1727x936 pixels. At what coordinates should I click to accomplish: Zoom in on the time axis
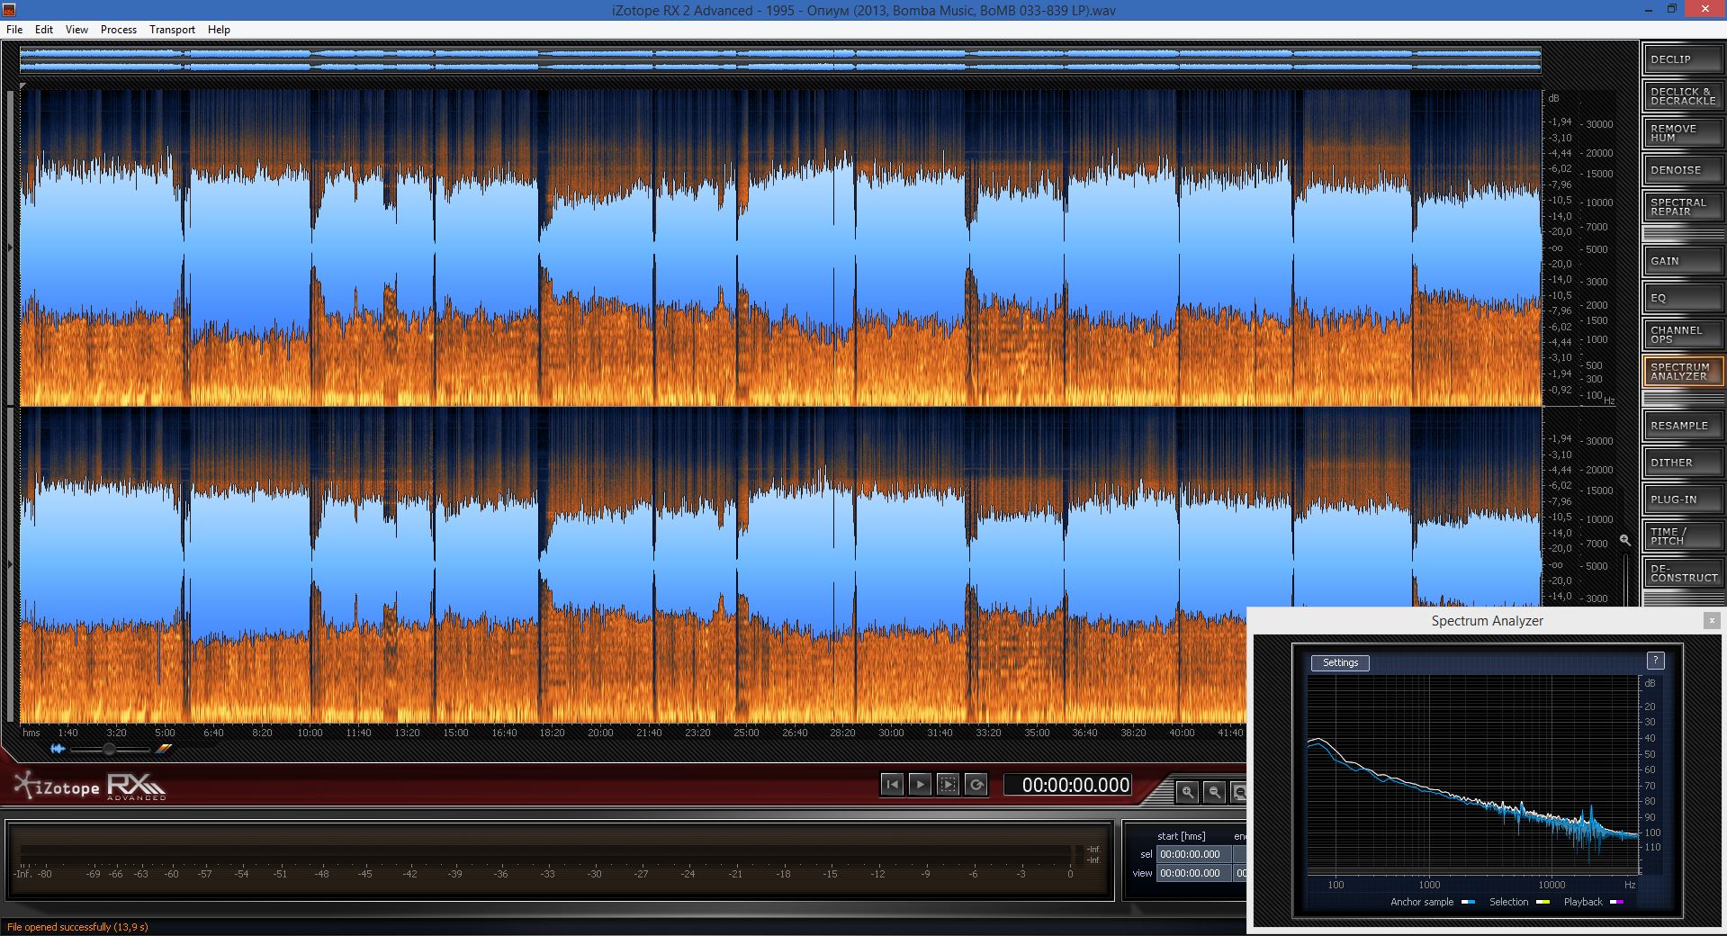(x=1188, y=792)
